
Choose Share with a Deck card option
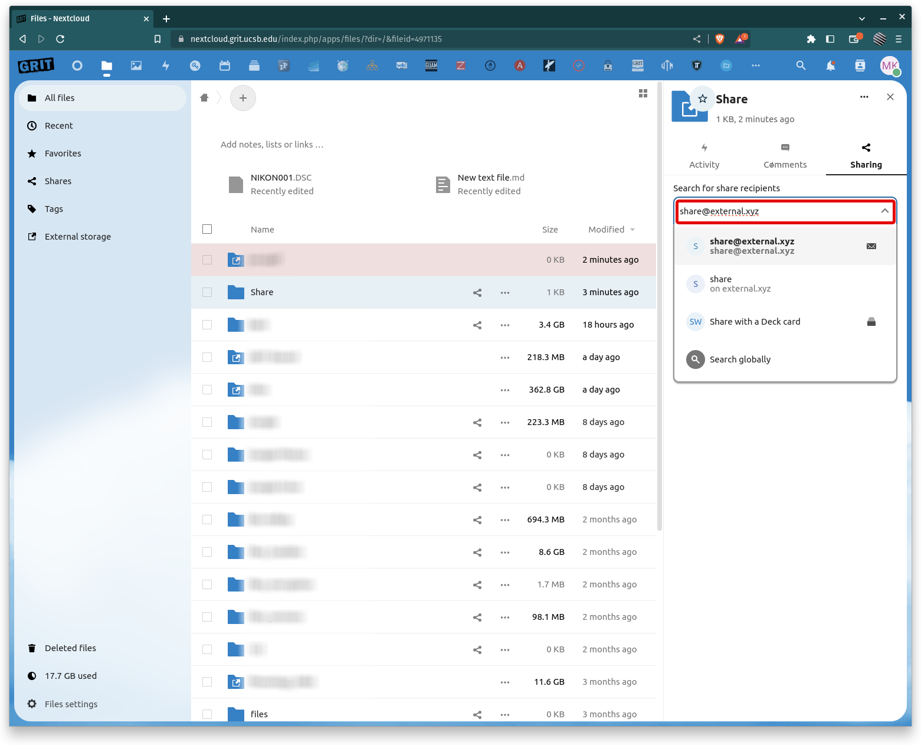(785, 322)
